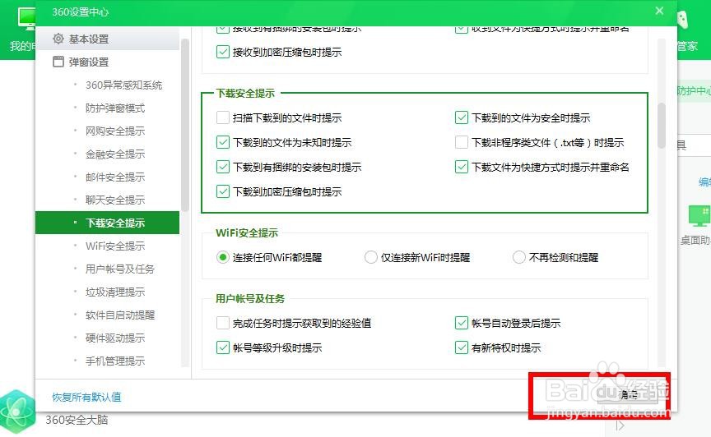Screen dimensions: 711x437
Task: Uncheck 下载文件为快捷方式时提示并重命名
Action: pos(461,167)
